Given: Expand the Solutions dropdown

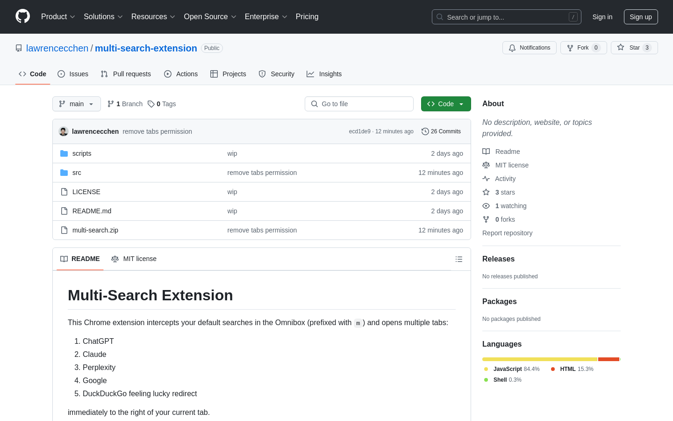Looking at the screenshot, I should coord(103,17).
